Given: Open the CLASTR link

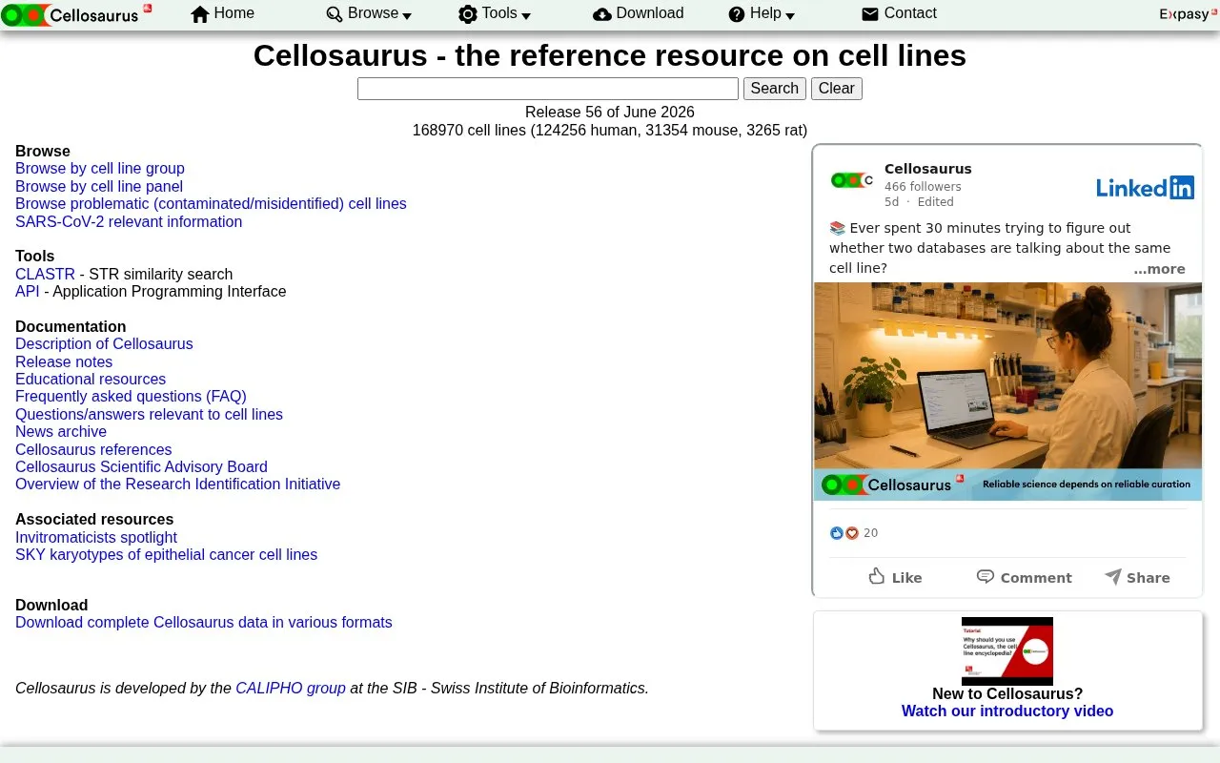Looking at the screenshot, I should [45, 274].
